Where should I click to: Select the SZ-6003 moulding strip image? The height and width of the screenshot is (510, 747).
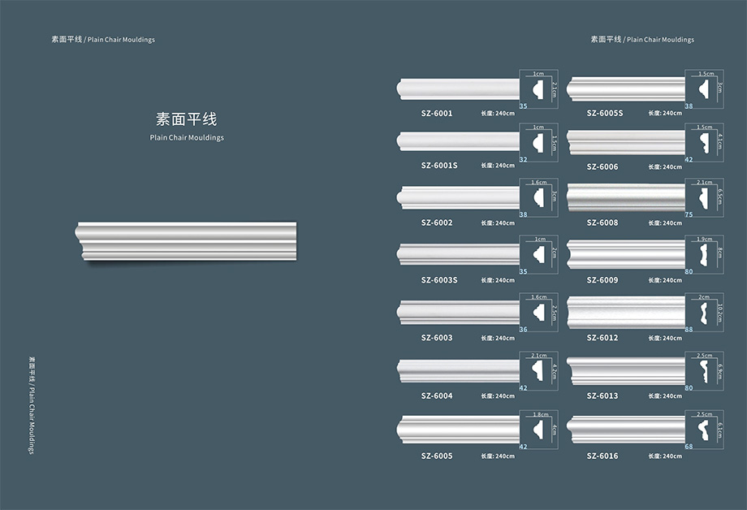coord(458,312)
